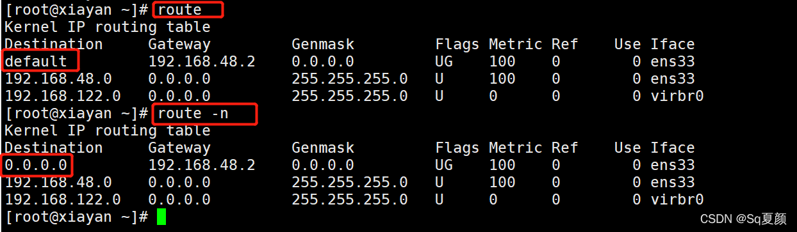The height and width of the screenshot is (232, 797).
Task: Click the green terminal cursor block
Action: pos(161,217)
